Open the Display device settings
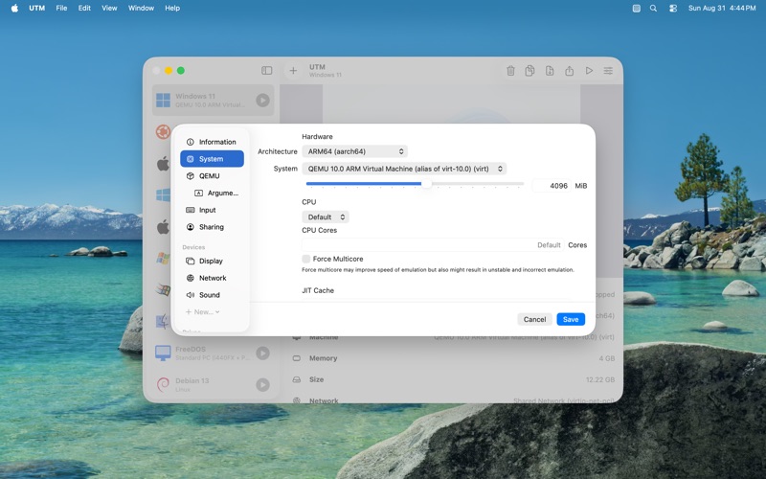 click(x=212, y=261)
